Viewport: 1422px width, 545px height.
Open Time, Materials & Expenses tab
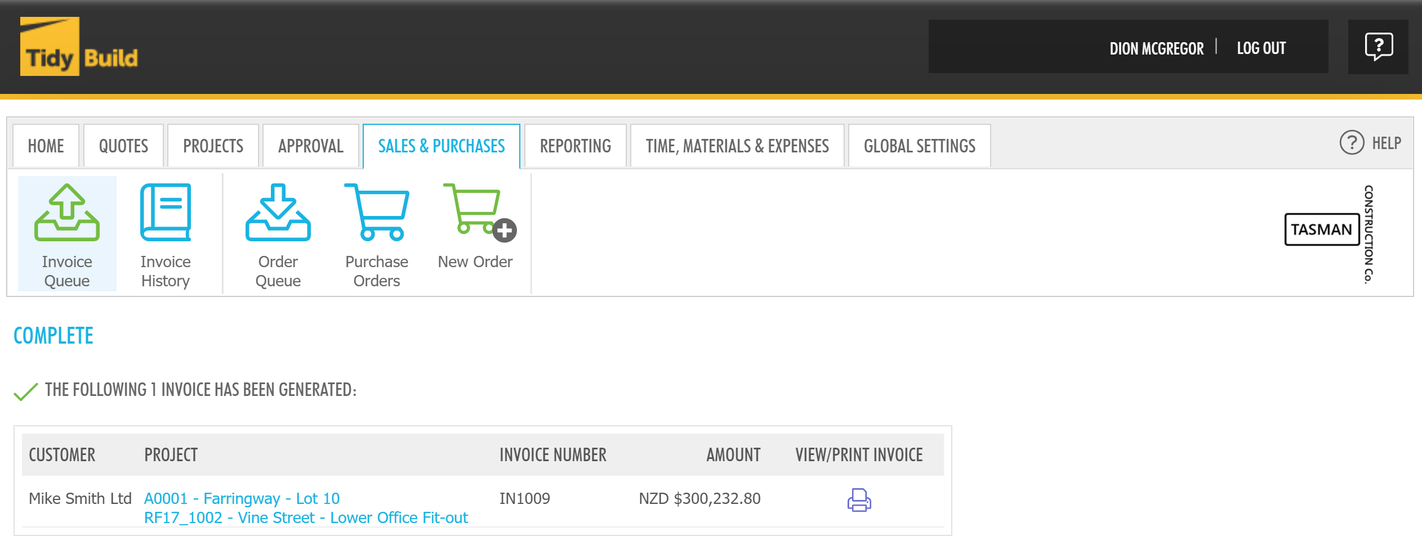[737, 146]
